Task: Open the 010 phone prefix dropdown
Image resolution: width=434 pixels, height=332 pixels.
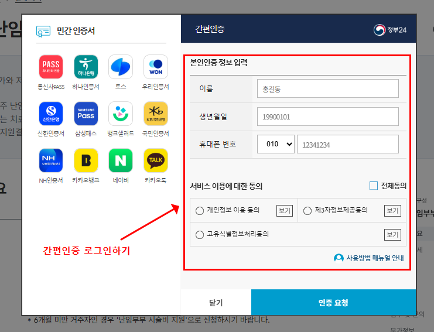Action: (276, 144)
